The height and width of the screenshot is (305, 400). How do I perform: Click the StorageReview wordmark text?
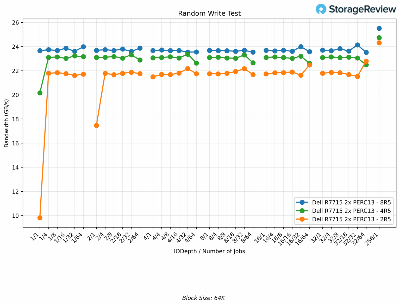point(362,9)
